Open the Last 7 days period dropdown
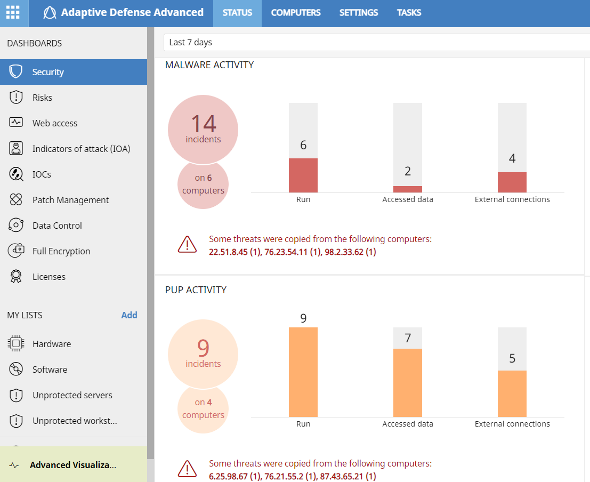The width and height of the screenshot is (590, 482). coord(377,43)
